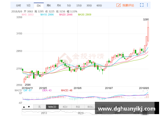This screenshot has height=117, width=162.
Task: Open the 日K daily candlestick tab
Action: coord(39,5)
